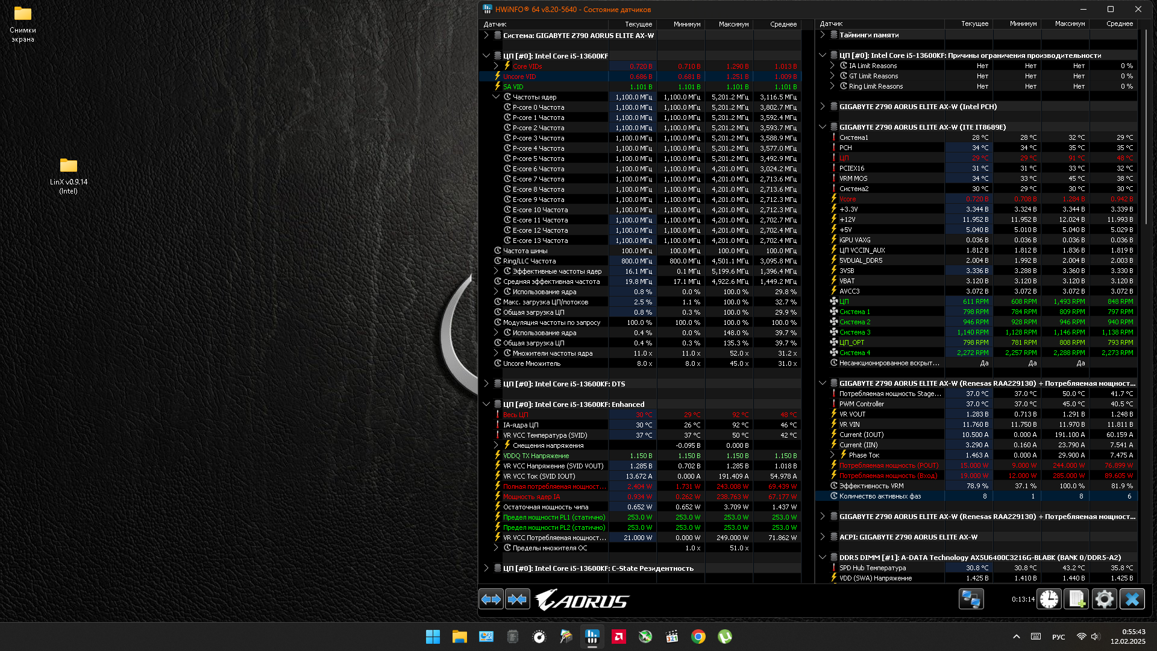
Task: Expand the C-State Резидентность group
Action: point(486,568)
